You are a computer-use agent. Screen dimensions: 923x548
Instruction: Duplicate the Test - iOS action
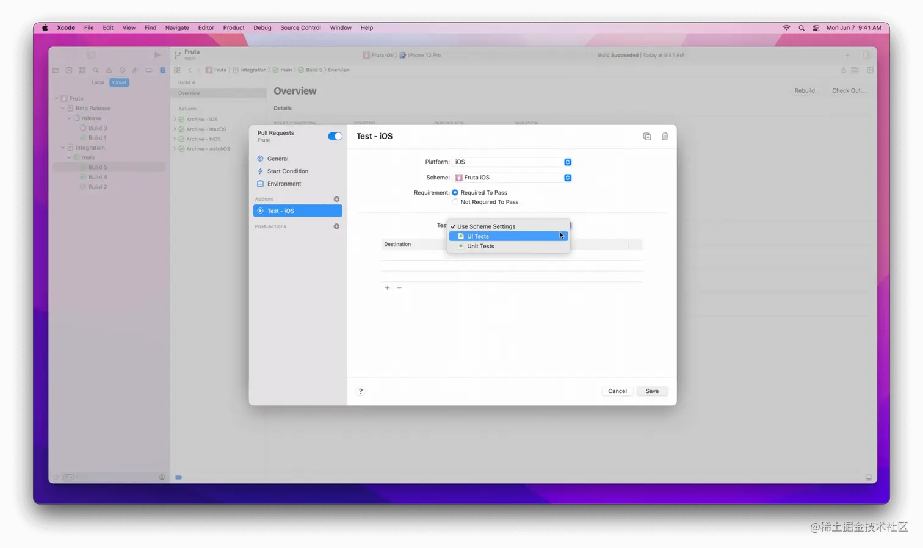(x=647, y=136)
